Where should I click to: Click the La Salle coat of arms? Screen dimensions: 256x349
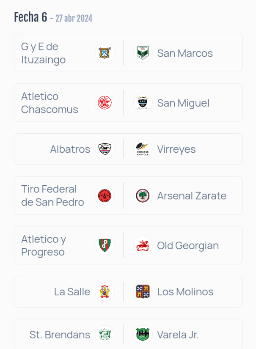coord(105,291)
